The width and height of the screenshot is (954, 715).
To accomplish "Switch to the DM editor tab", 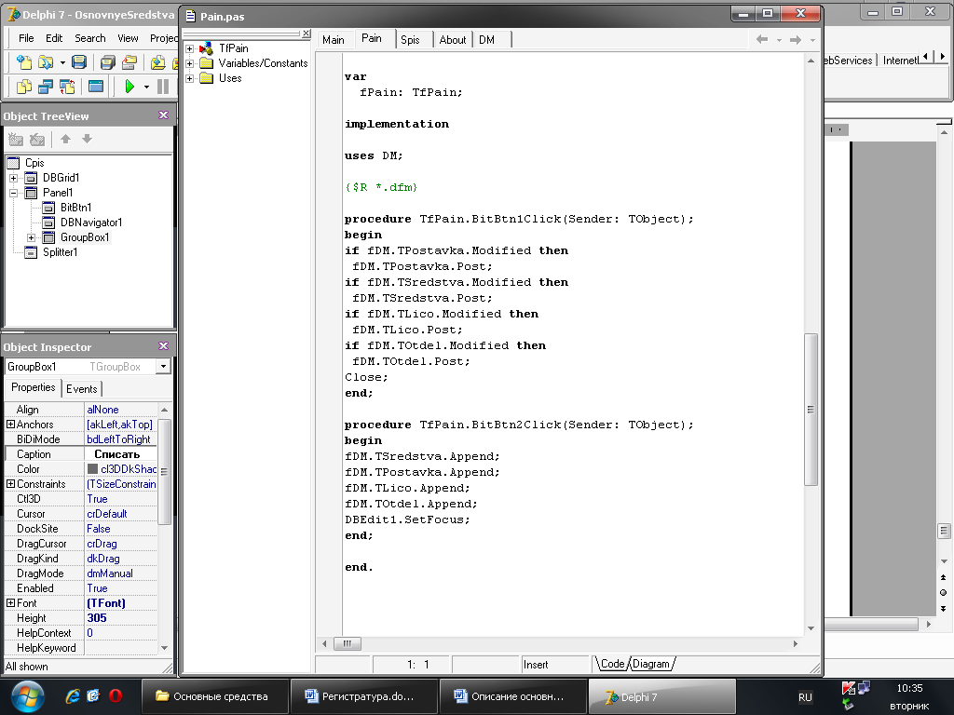I will click(486, 39).
